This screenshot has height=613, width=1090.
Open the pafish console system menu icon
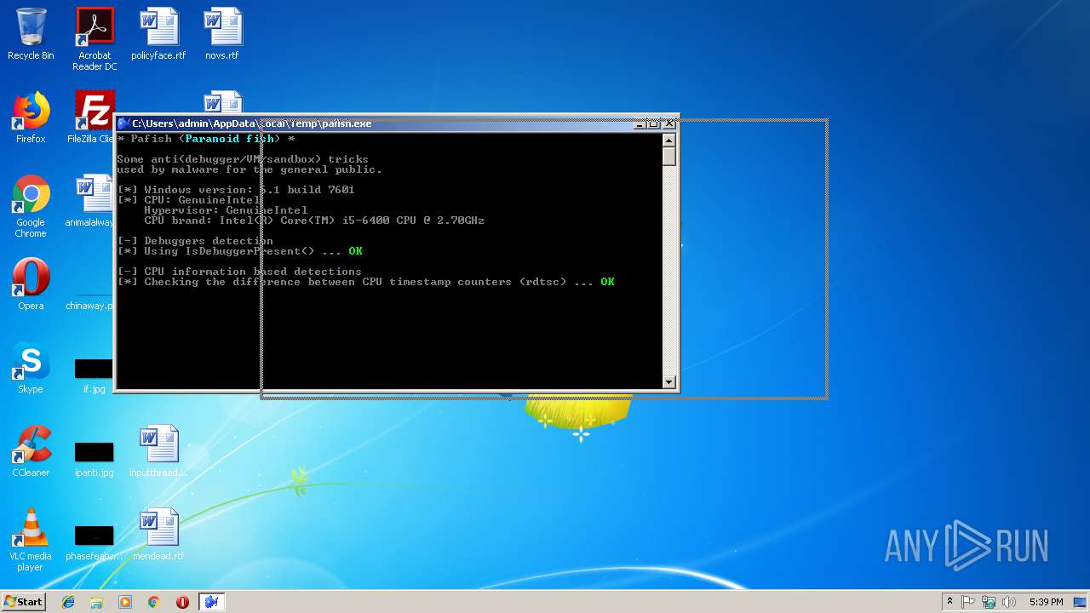click(123, 123)
